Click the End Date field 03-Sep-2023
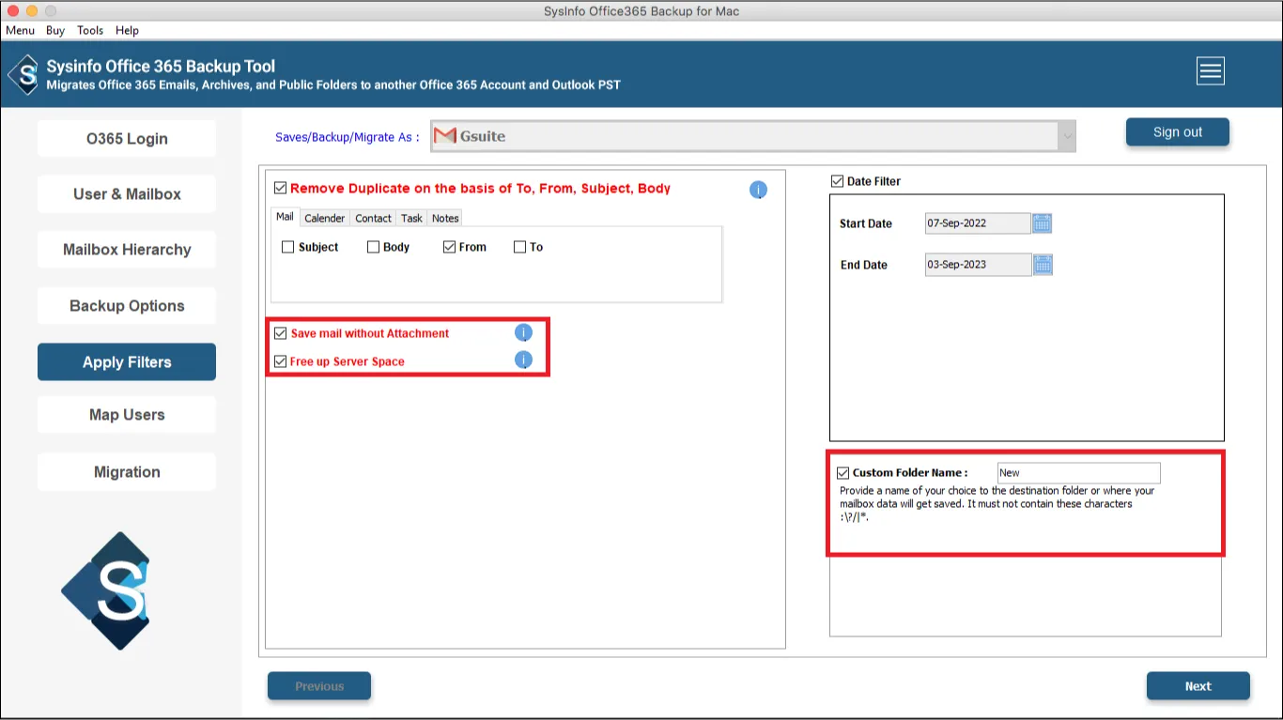This screenshot has width=1283, height=720. click(x=978, y=265)
